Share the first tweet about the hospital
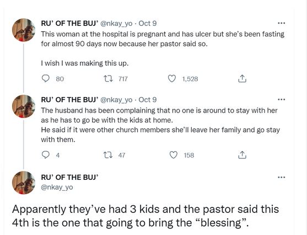This screenshot has height=235, width=307. pyautogui.click(x=242, y=79)
